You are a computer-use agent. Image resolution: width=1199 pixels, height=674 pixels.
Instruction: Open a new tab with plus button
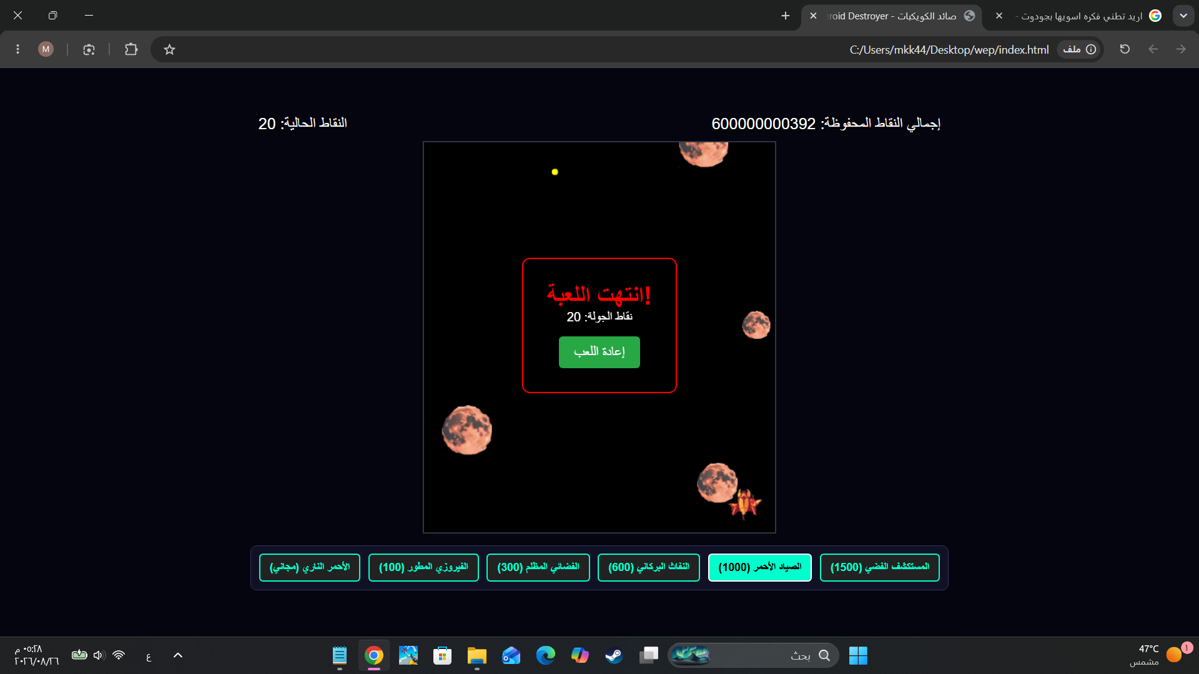coord(786,16)
